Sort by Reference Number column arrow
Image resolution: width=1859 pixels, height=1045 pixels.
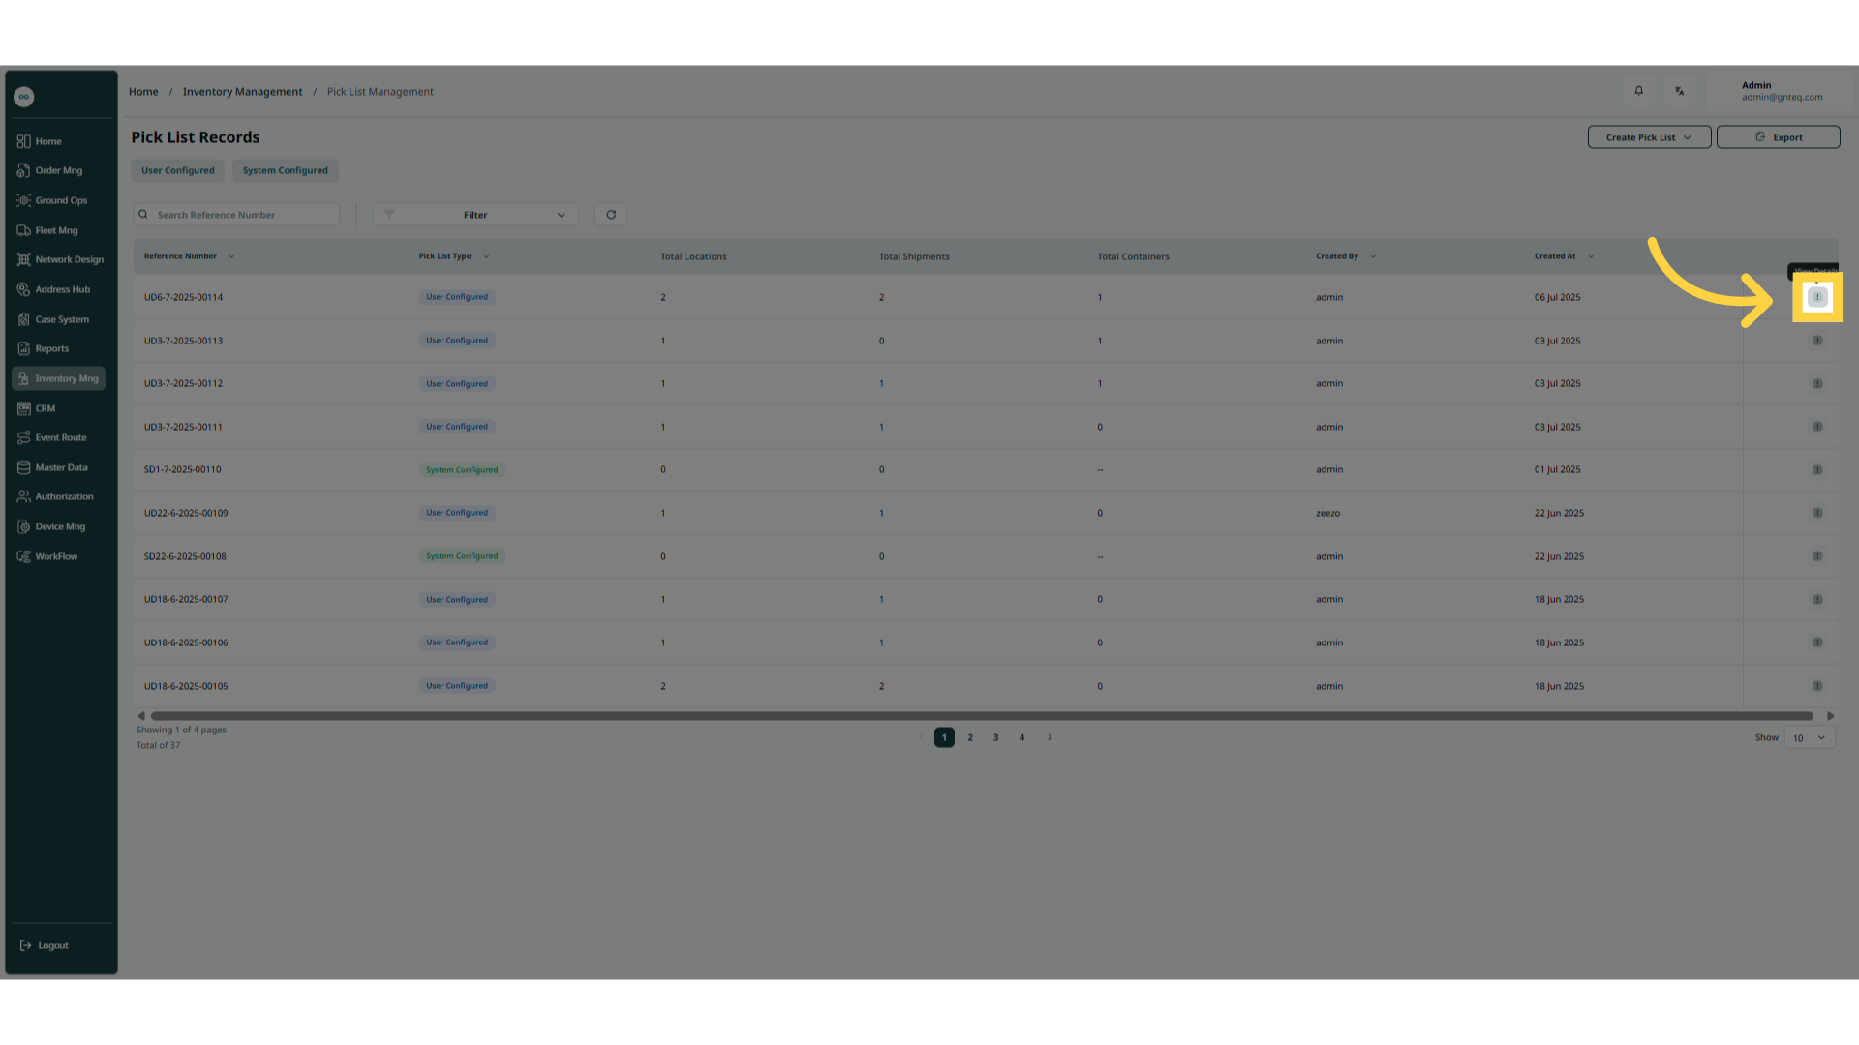[231, 256]
